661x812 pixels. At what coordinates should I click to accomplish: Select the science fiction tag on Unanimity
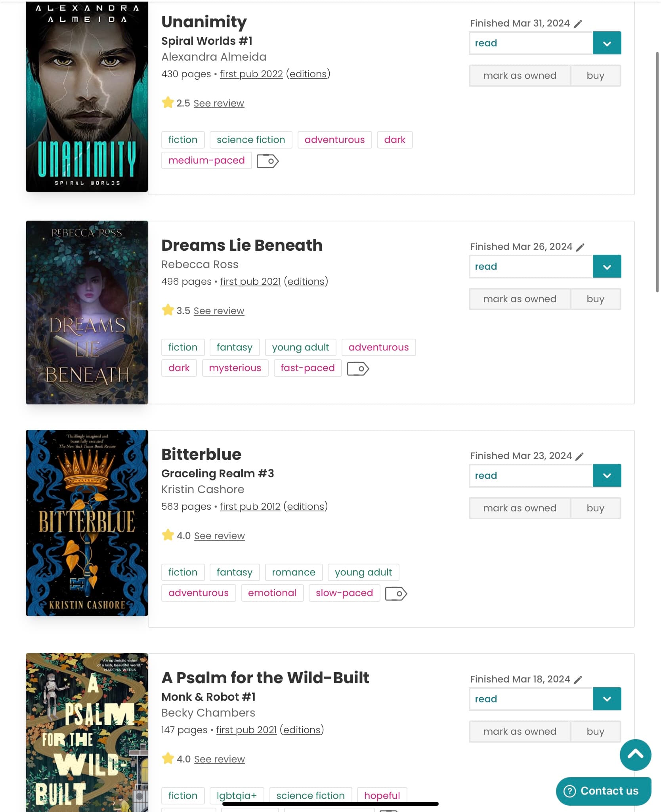pyautogui.click(x=251, y=140)
